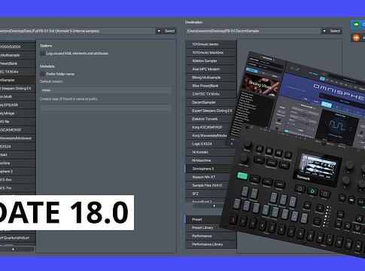Select Sleepers Disting EX in source list

(18, 88)
